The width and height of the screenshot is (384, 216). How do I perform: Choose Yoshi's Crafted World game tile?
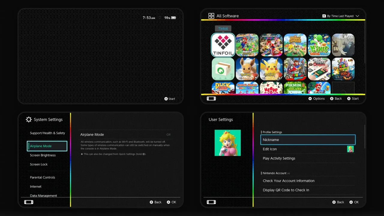[x=319, y=45]
